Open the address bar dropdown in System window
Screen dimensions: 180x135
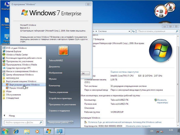[129, 31]
